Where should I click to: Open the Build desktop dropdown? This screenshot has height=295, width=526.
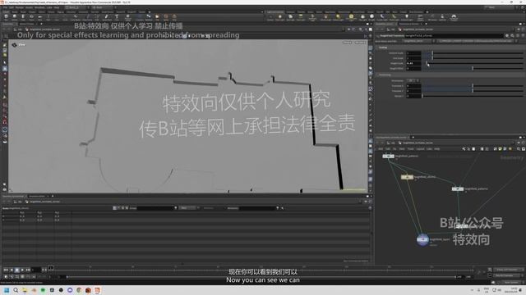(77, 7)
